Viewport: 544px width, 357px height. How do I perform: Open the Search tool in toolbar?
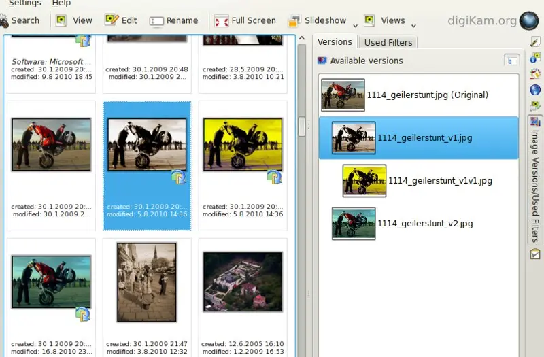tap(20, 20)
